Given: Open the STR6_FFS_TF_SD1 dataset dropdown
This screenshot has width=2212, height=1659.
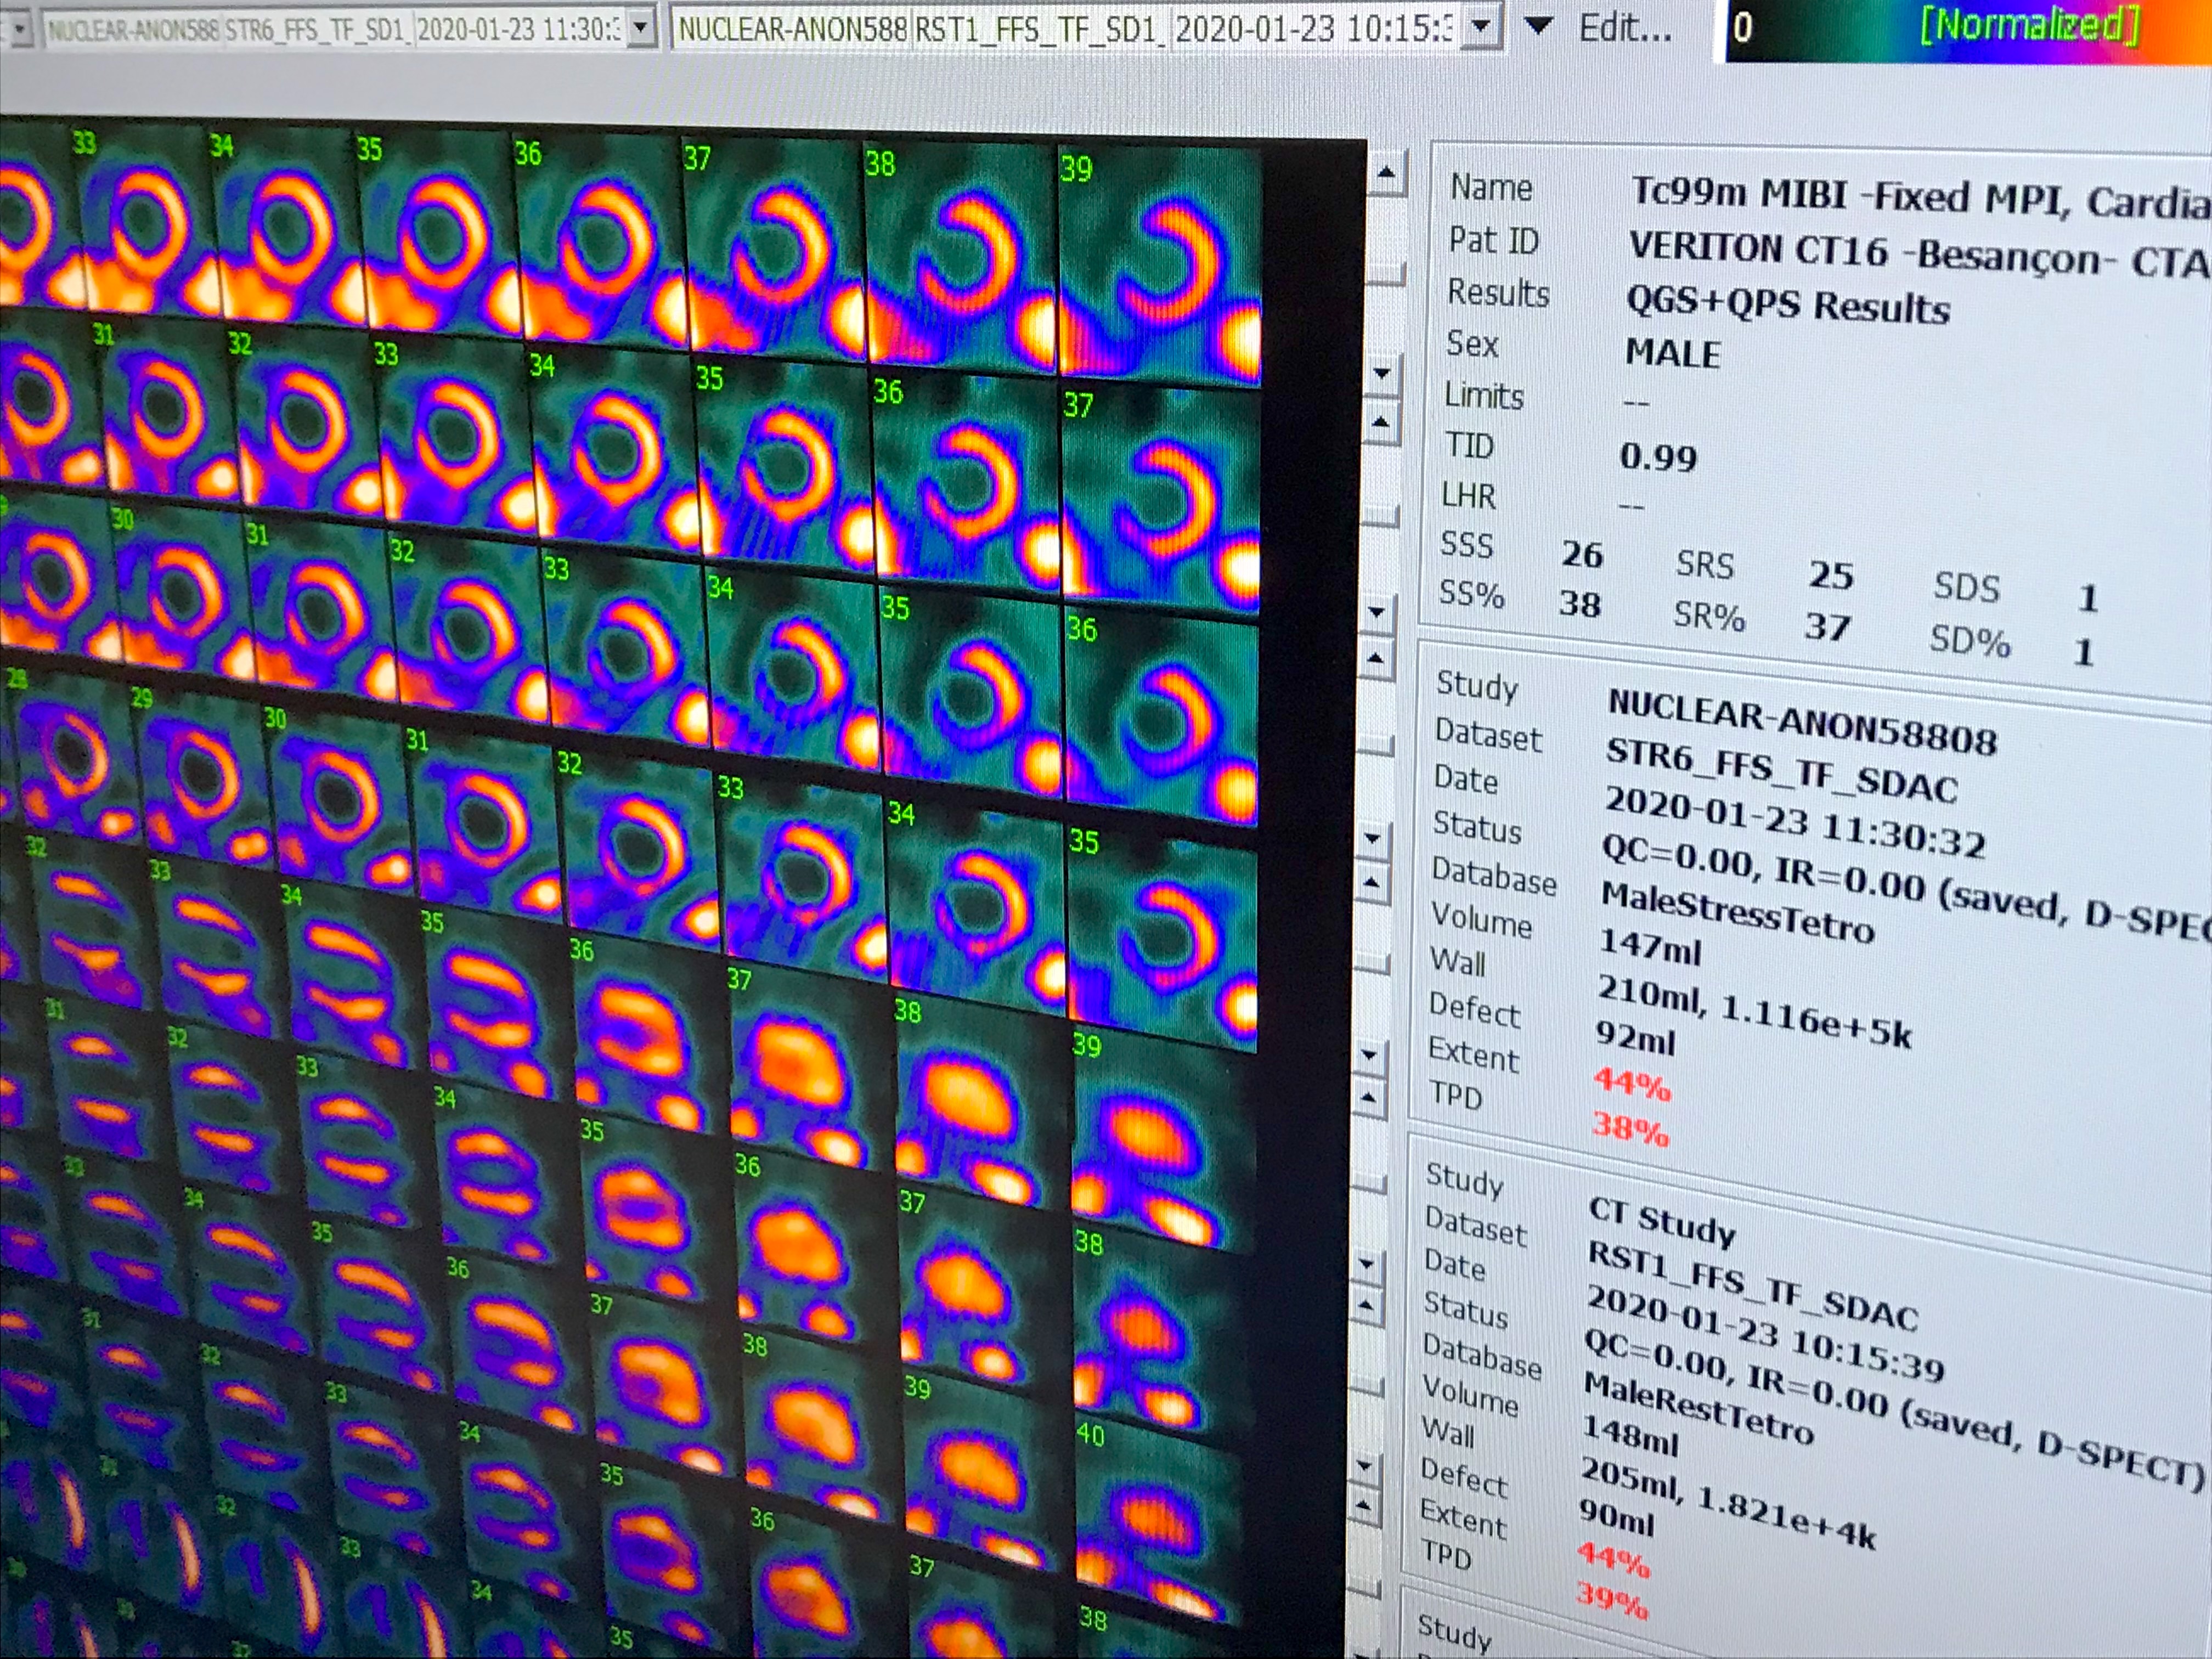Looking at the screenshot, I should 640,27.
